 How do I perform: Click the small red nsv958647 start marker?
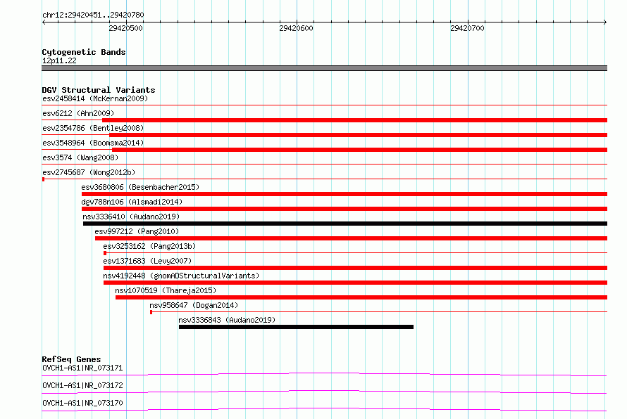click(151, 312)
